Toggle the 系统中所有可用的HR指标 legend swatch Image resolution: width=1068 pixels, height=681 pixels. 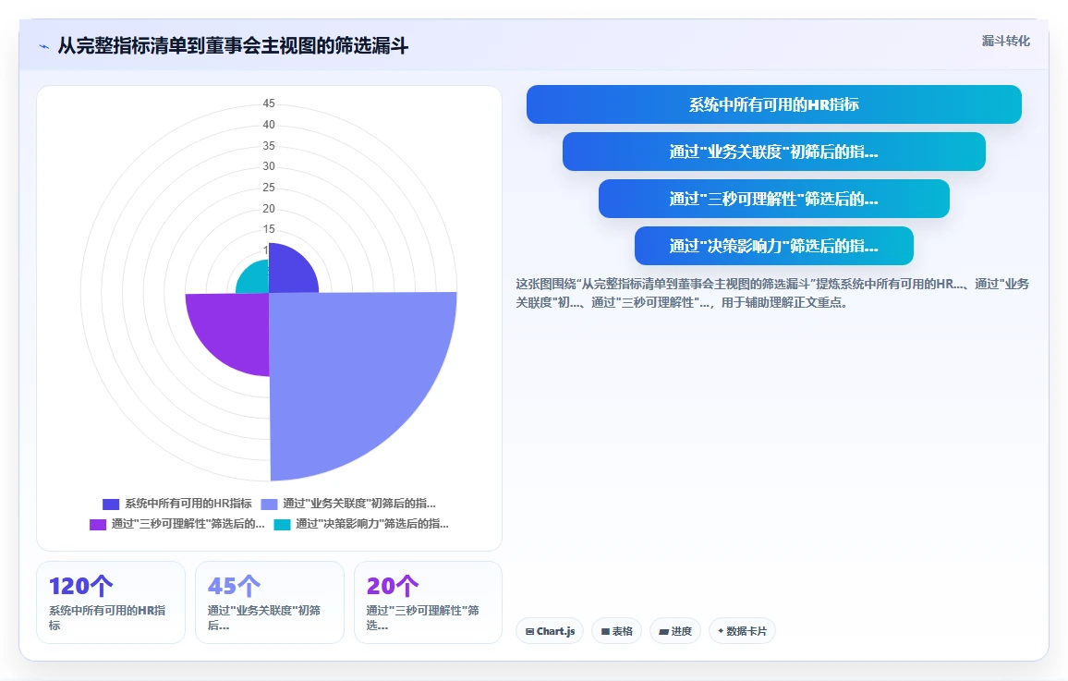(110, 504)
